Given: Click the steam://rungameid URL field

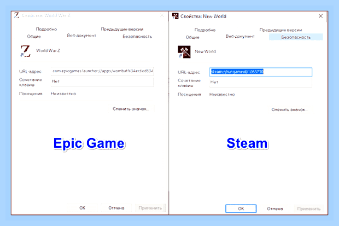Looking at the screenshot, I should [x=261, y=72].
